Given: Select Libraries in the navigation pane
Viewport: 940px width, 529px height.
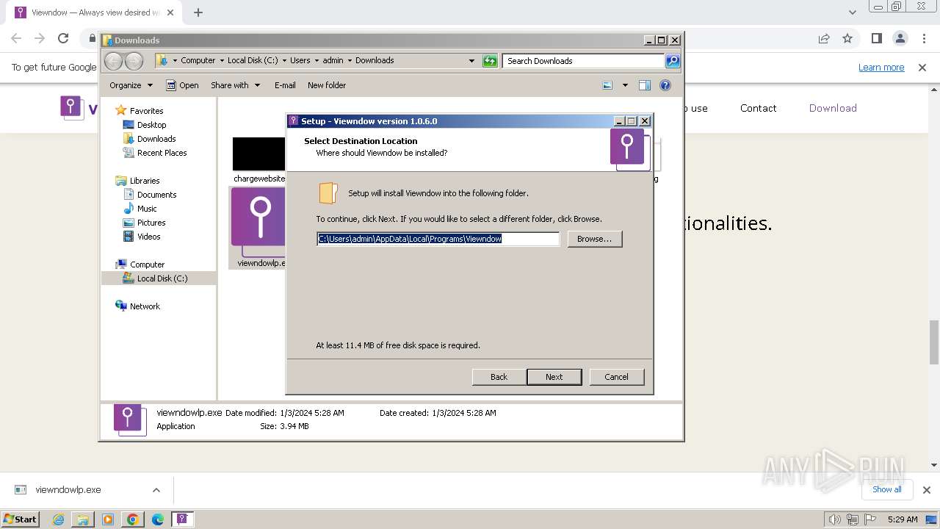Looking at the screenshot, I should (145, 181).
